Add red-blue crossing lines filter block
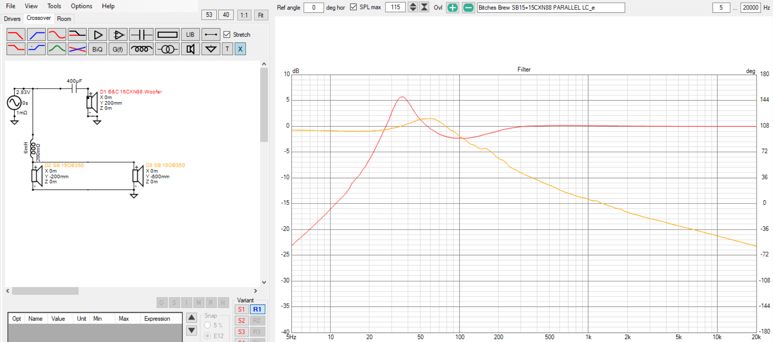 pyautogui.click(x=77, y=49)
